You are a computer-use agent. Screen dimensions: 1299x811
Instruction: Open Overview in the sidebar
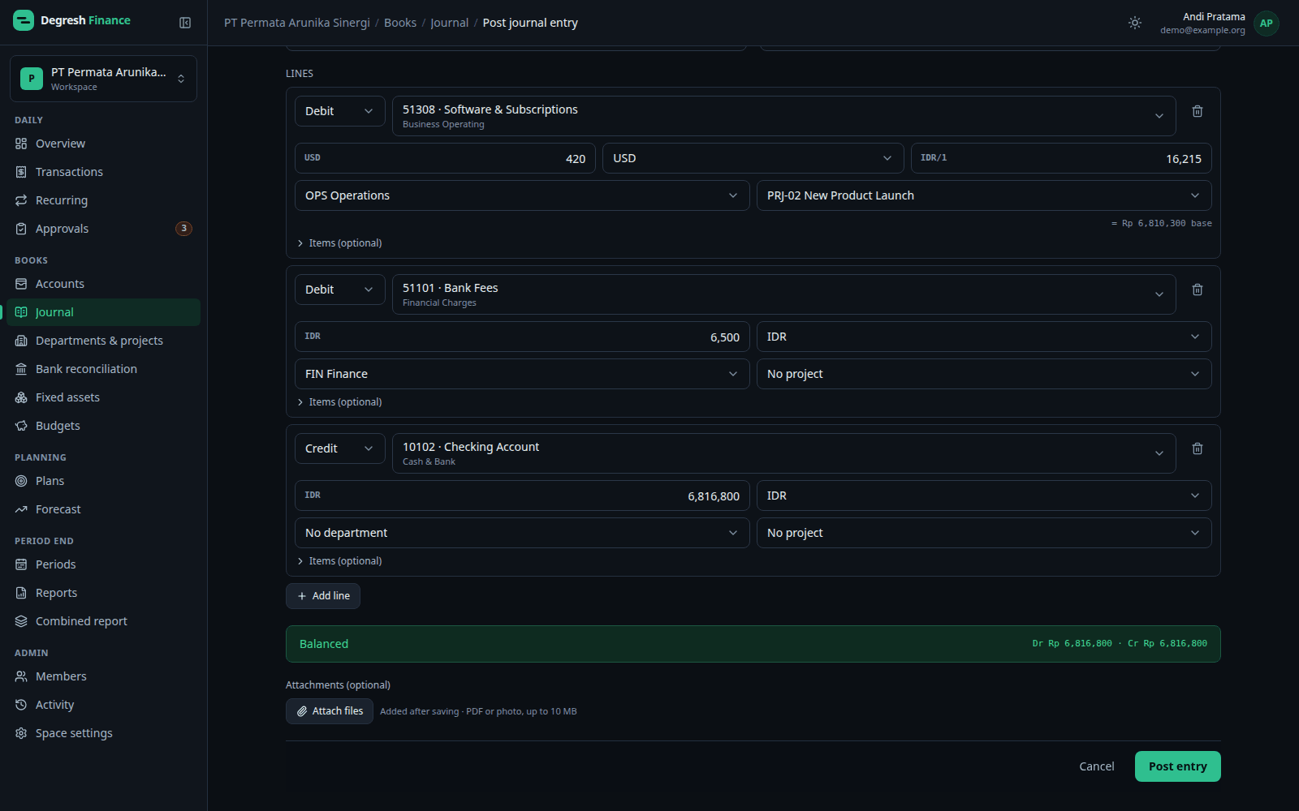(x=103, y=144)
